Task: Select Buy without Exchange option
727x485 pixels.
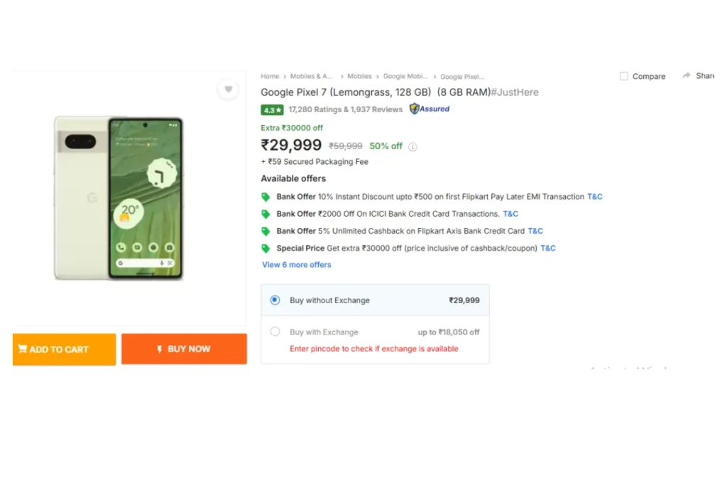Action: click(x=275, y=300)
